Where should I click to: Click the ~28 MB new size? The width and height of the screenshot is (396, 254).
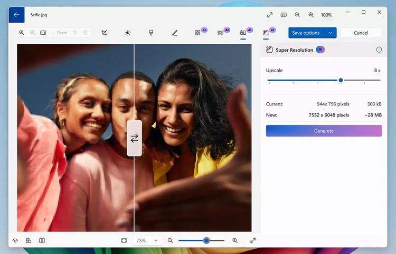(x=373, y=115)
